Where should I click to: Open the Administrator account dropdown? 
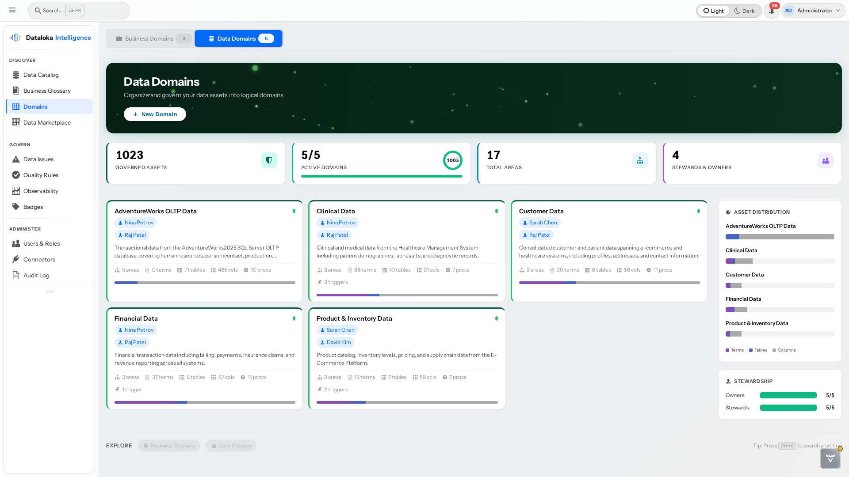tap(813, 10)
